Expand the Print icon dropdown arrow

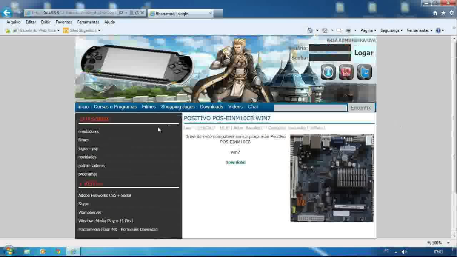tap(355, 30)
